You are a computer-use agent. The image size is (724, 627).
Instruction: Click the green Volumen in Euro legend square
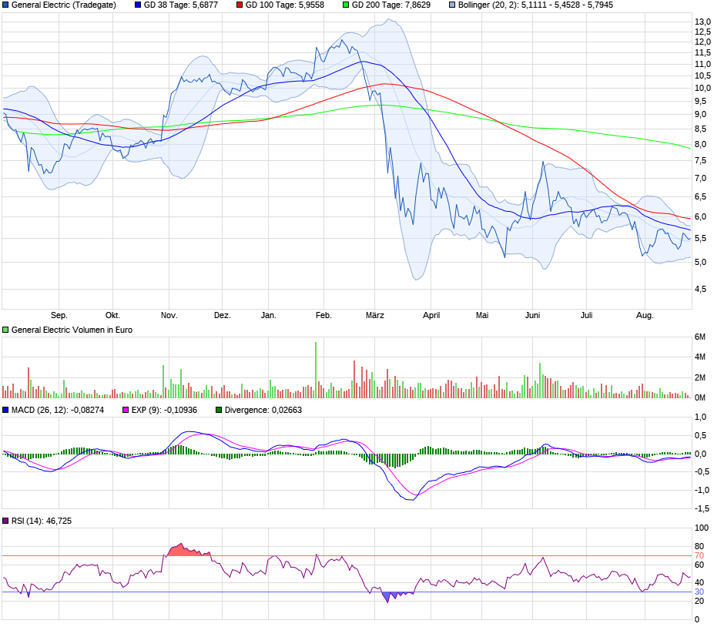tap(6, 330)
